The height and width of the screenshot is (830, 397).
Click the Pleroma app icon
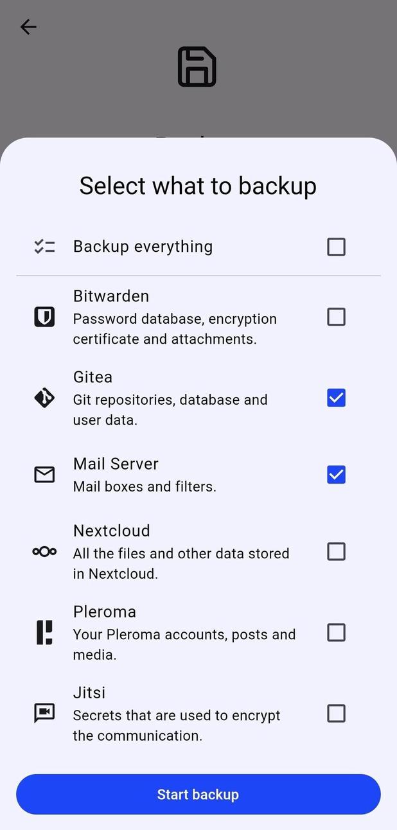[x=44, y=632]
